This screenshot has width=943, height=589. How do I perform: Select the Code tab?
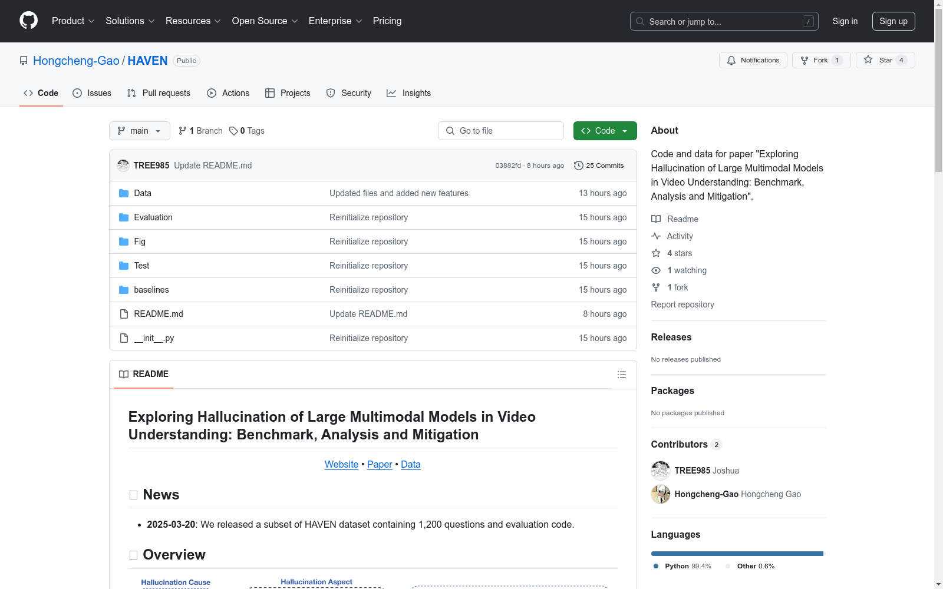(41, 93)
